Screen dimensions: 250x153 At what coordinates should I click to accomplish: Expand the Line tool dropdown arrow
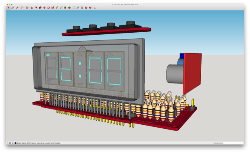[x=19, y=8]
